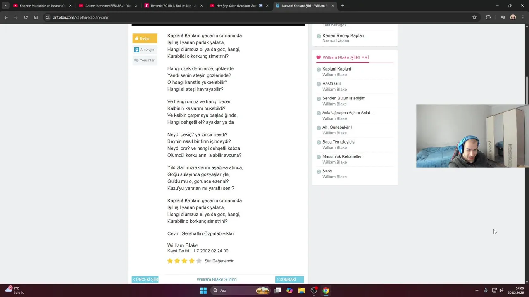Rate the poem with the second star
This screenshot has height=297, width=529.
(x=177, y=261)
